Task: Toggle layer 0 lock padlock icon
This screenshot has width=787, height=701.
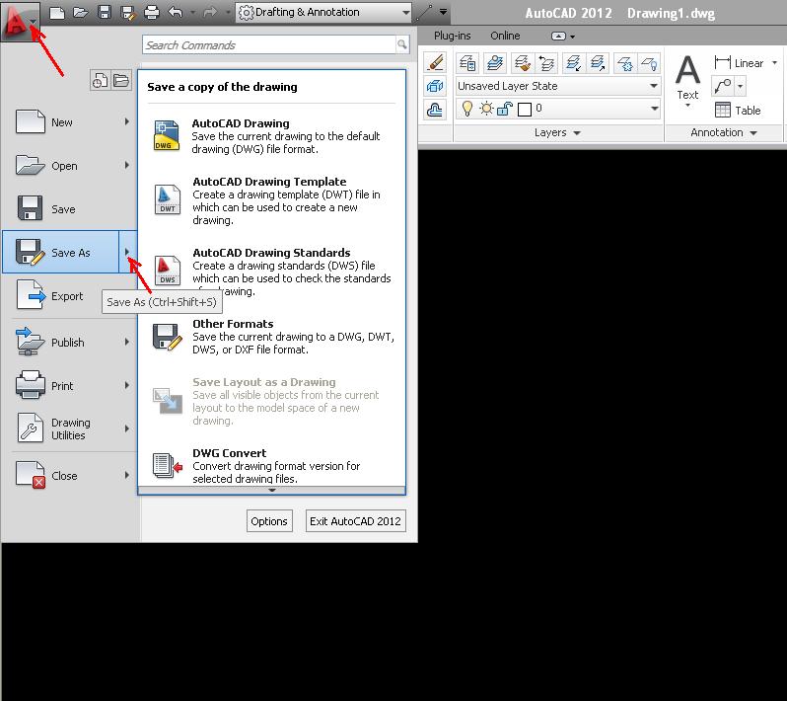Action: click(x=504, y=108)
